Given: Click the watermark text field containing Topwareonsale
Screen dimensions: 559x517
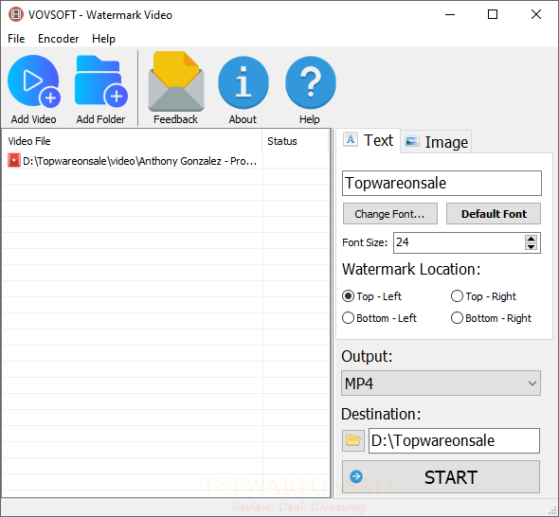Looking at the screenshot, I should click(442, 183).
